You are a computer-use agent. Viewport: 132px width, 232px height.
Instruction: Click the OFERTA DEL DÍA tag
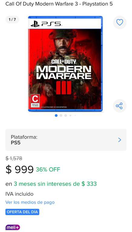[22, 212]
